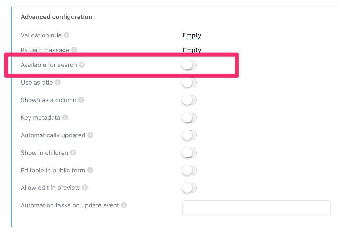Edit the Validation rule Empty value
This screenshot has width=348, height=235.
click(x=192, y=35)
